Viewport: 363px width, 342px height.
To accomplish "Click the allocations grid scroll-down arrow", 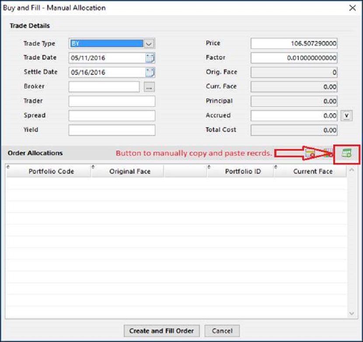I will click(352, 314).
